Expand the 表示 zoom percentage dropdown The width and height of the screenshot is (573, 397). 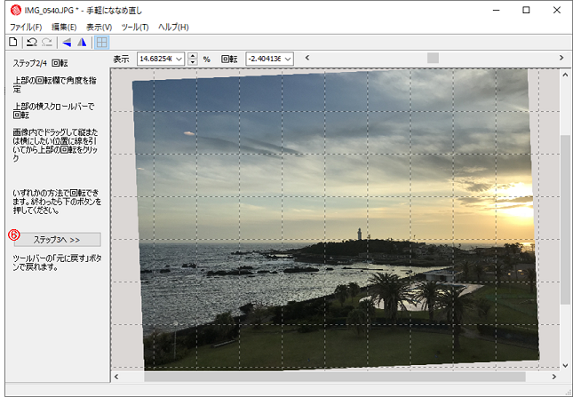[x=180, y=59]
